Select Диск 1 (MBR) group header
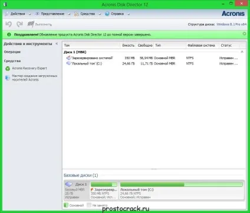Image resolution: width=250 pixels, height=213 pixels. click(x=75, y=52)
